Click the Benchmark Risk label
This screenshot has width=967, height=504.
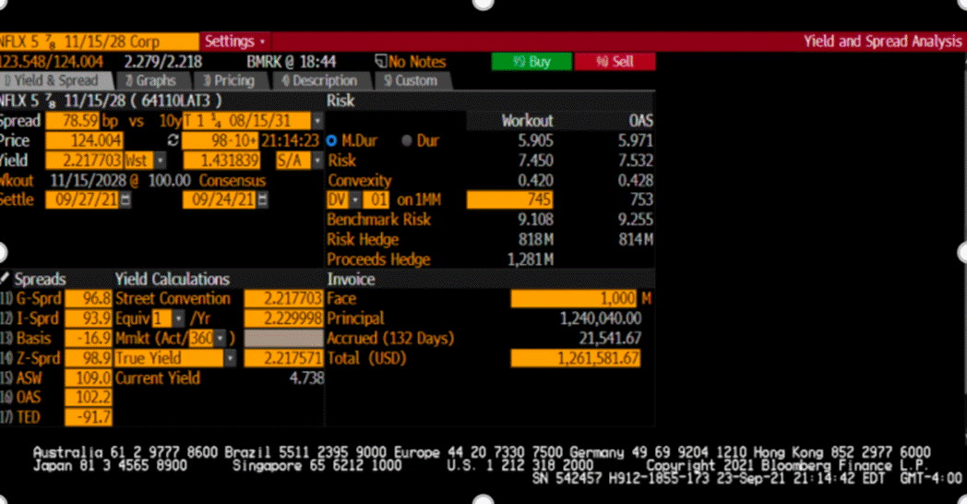(378, 220)
